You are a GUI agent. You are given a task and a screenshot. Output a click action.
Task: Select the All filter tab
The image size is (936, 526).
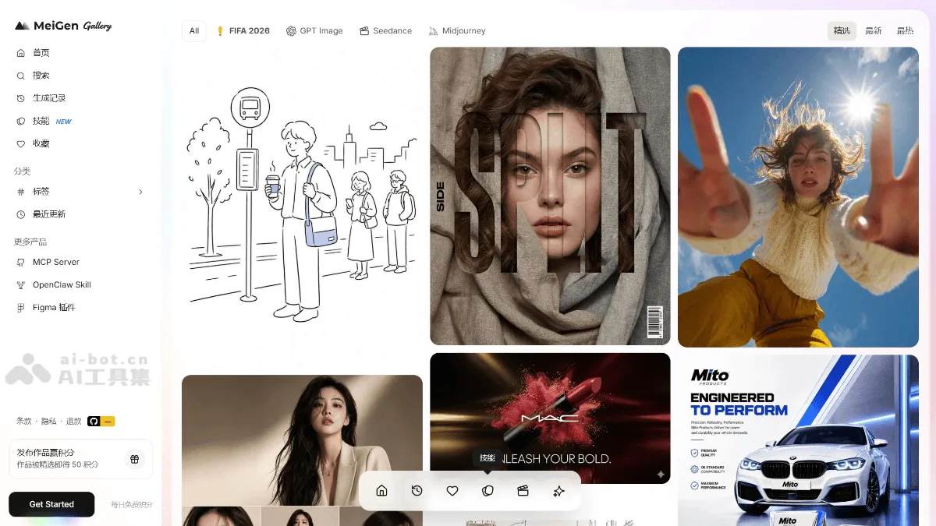[x=194, y=31]
